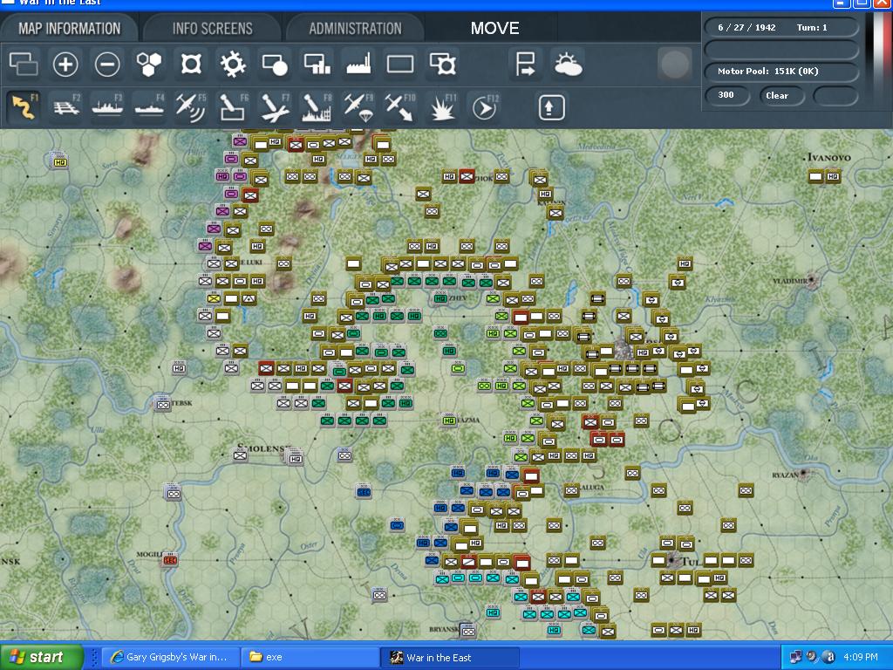Image resolution: width=893 pixels, height=670 pixels.
Task: Click the MOVE mode label
Action: click(494, 28)
